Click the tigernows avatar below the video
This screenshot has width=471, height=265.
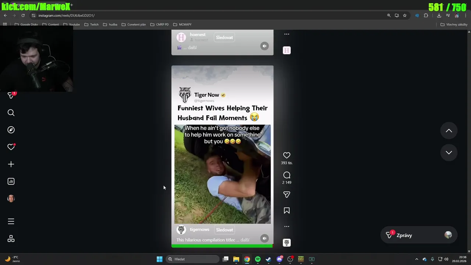point(181,230)
